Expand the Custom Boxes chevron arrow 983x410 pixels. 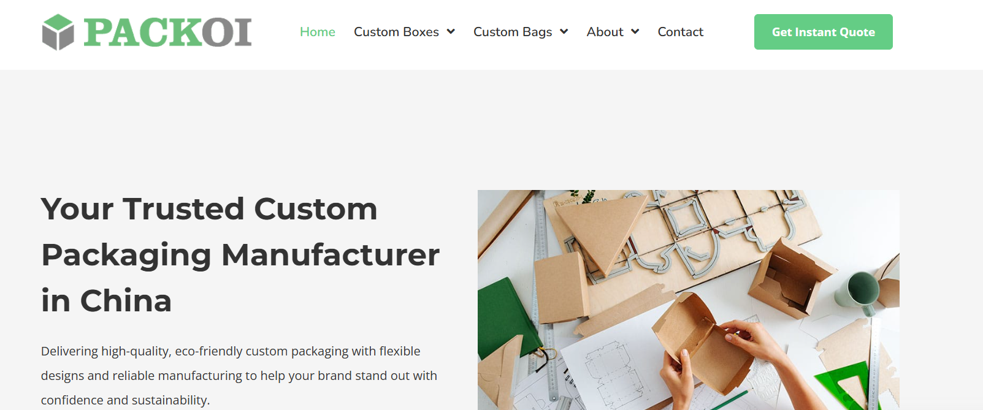pos(451,32)
